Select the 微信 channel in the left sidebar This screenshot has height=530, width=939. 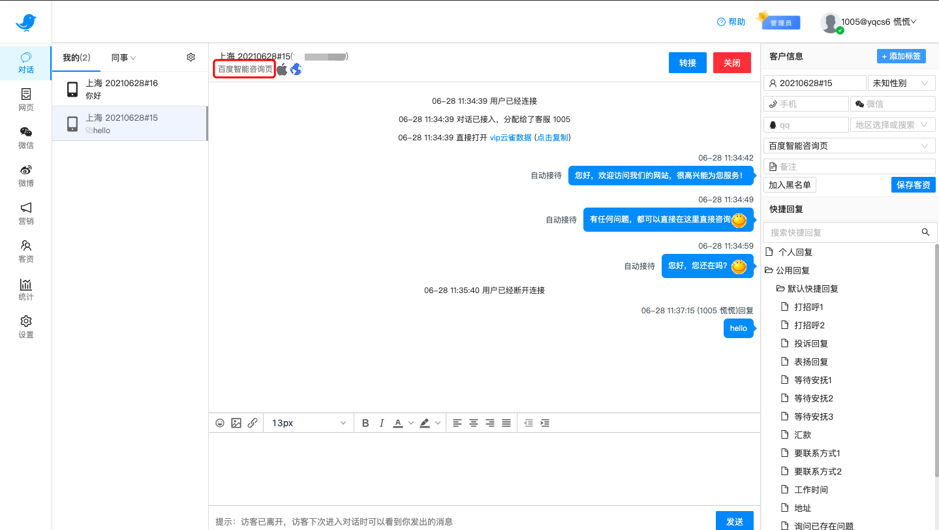[x=25, y=136]
